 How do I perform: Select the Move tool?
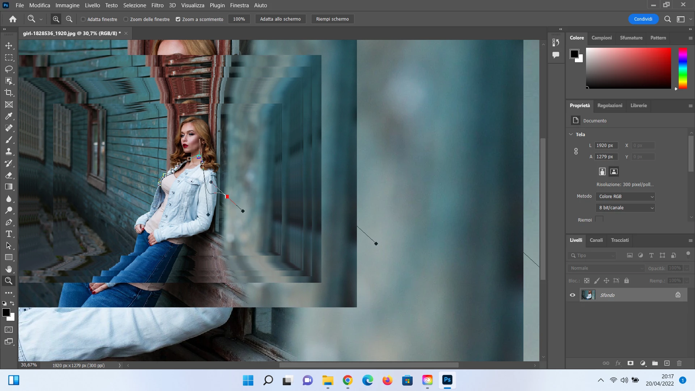(9, 46)
